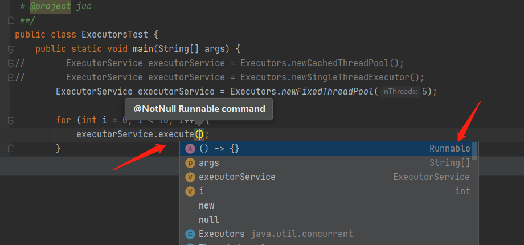The height and width of the screenshot is (245, 524).
Task: Click the "String[] args" parameter in main
Action: pyautogui.click(x=194, y=49)
